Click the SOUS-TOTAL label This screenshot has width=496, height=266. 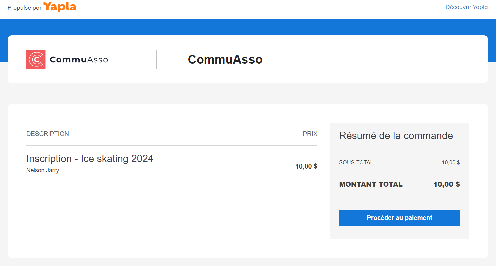pyautogui.click(x=356, y=163)
